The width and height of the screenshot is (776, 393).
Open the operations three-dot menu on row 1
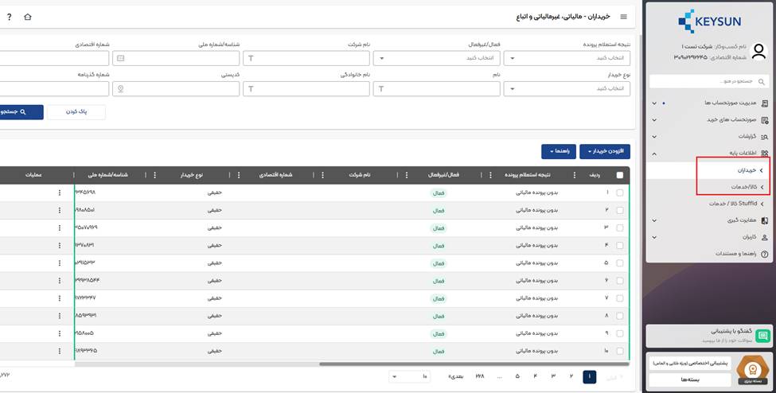click(x=59, y=192)
